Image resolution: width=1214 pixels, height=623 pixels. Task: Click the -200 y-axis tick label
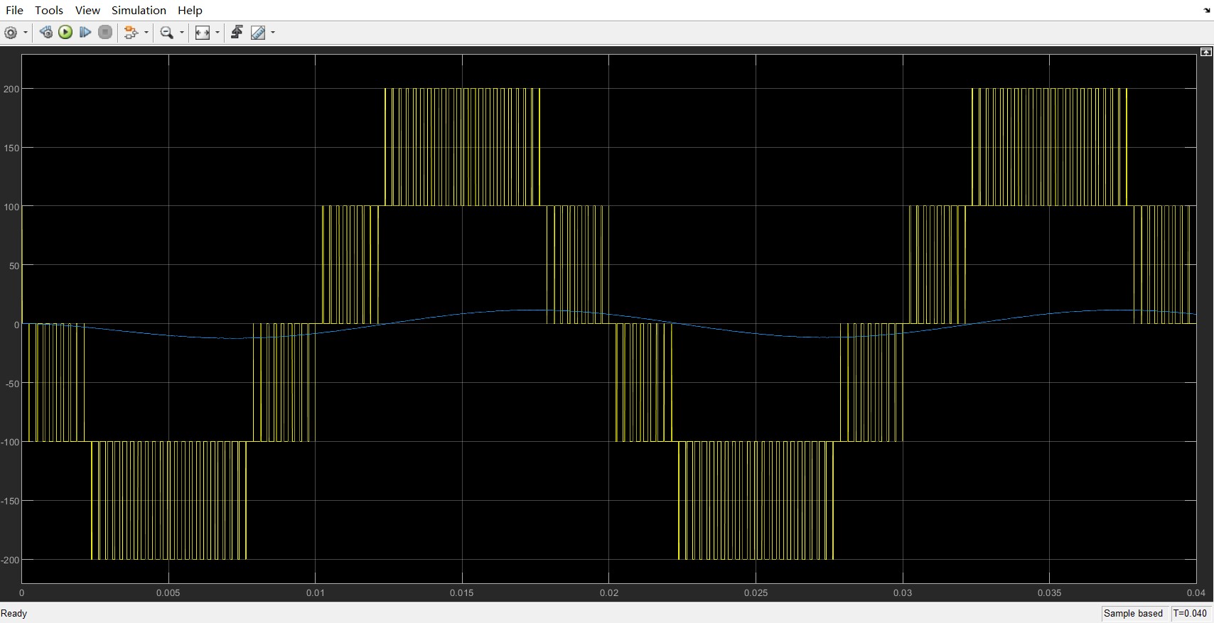(10, 560)
